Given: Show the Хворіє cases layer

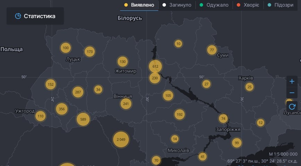Looking at the screenshot, I should [x=248, y=5].
